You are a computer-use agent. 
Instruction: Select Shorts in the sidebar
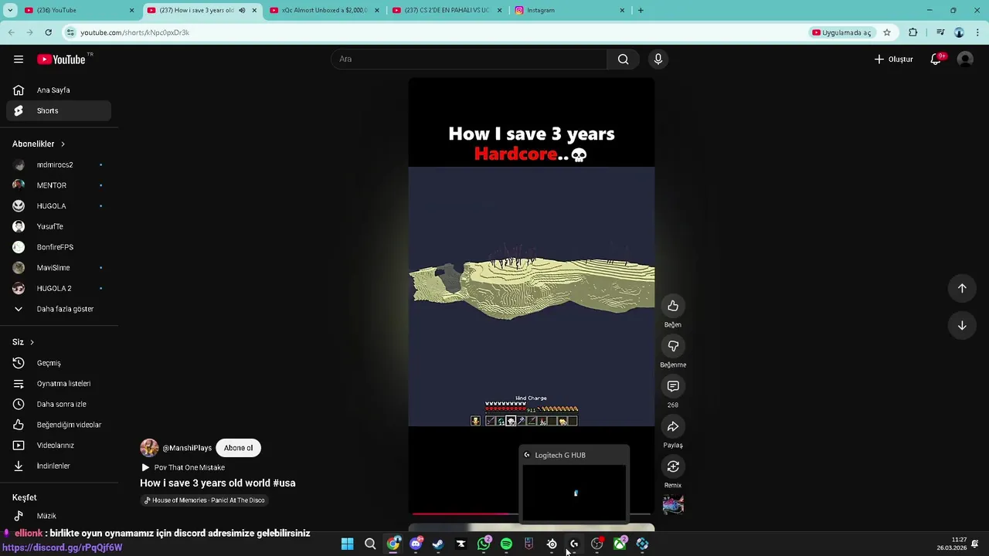tap(59, 110)
